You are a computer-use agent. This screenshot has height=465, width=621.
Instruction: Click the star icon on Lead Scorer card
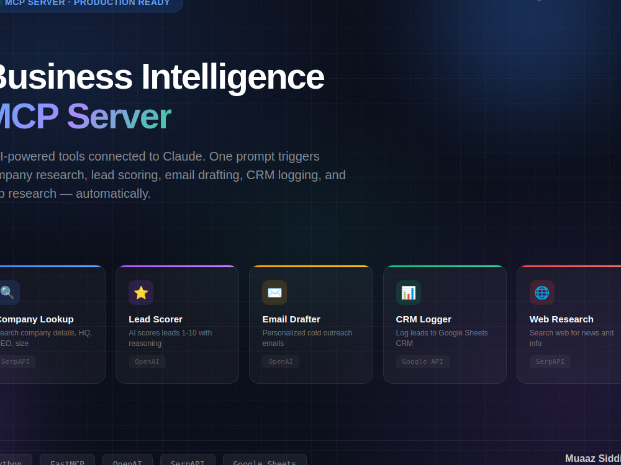(x=141, y=293)
